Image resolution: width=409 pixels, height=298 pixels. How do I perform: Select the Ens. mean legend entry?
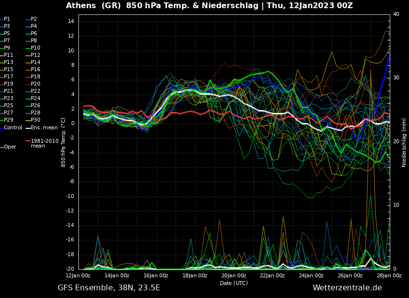44,127
